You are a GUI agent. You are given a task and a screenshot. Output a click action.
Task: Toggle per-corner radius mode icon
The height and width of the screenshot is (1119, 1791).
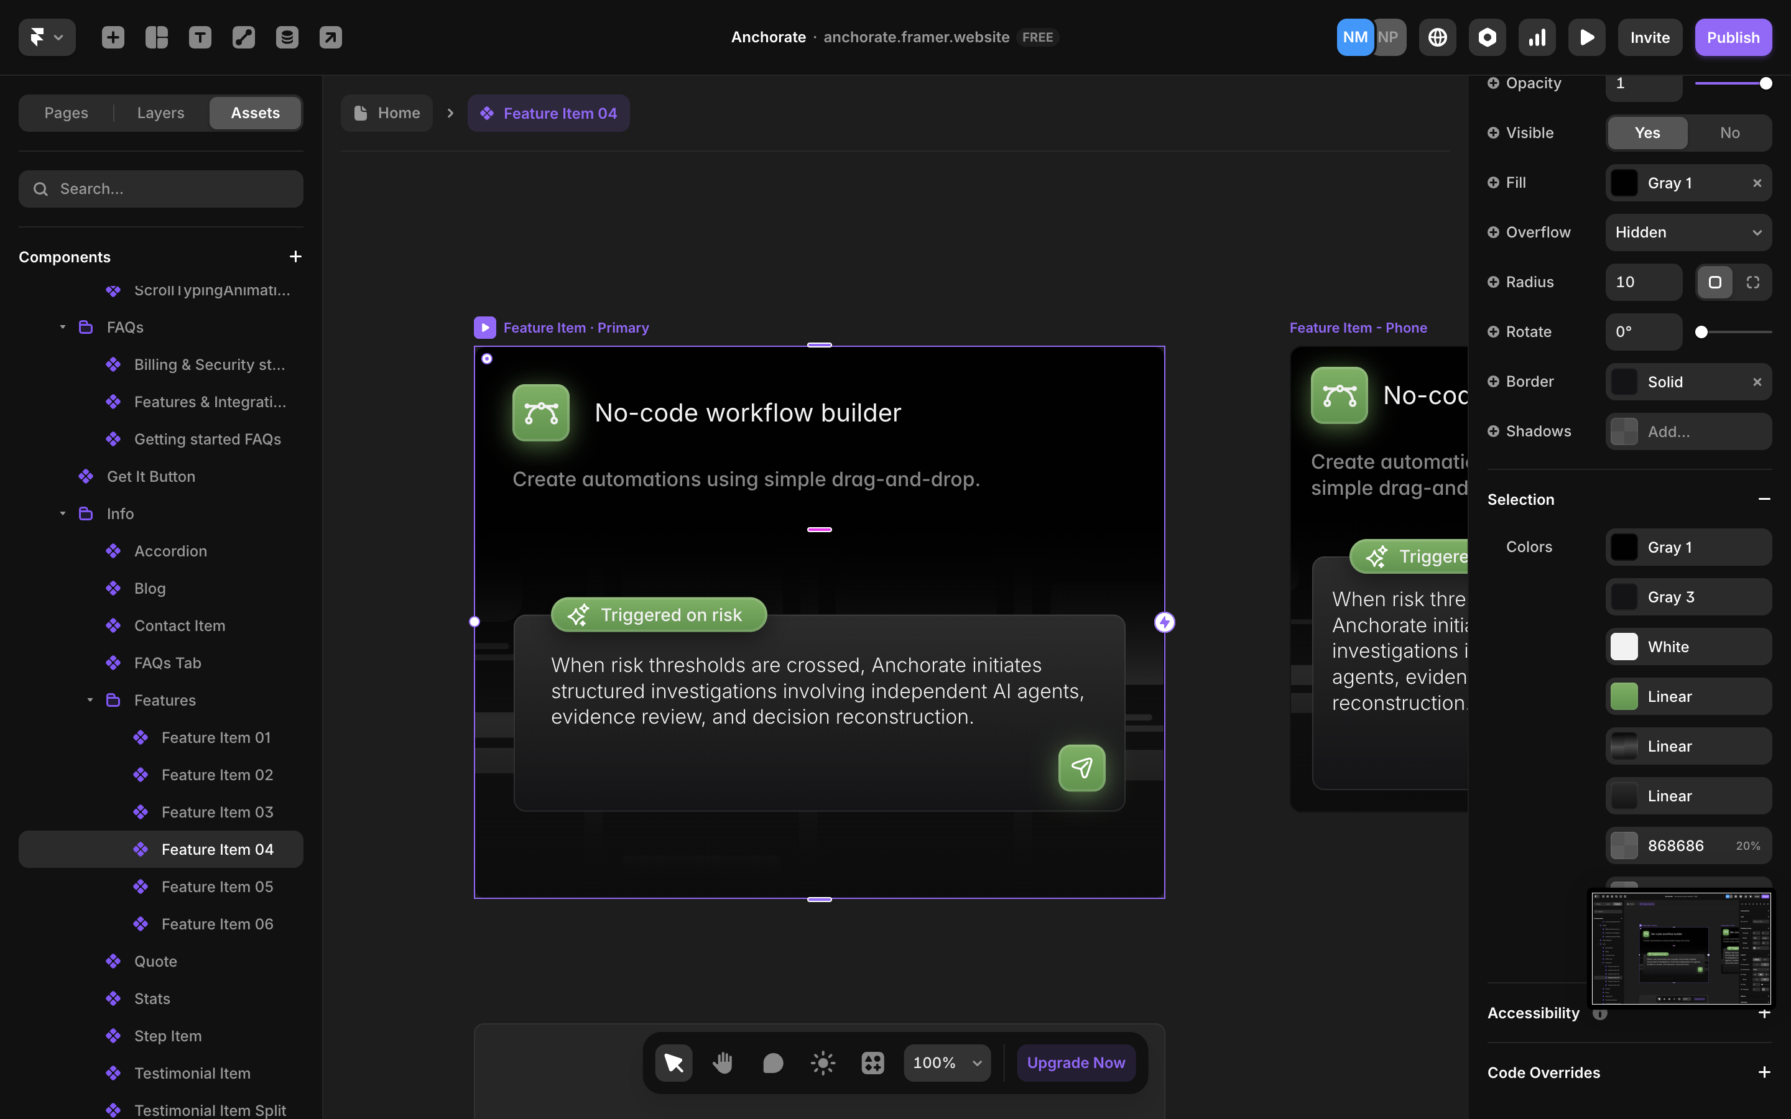pyautogui.click(x=1752, y=282)
